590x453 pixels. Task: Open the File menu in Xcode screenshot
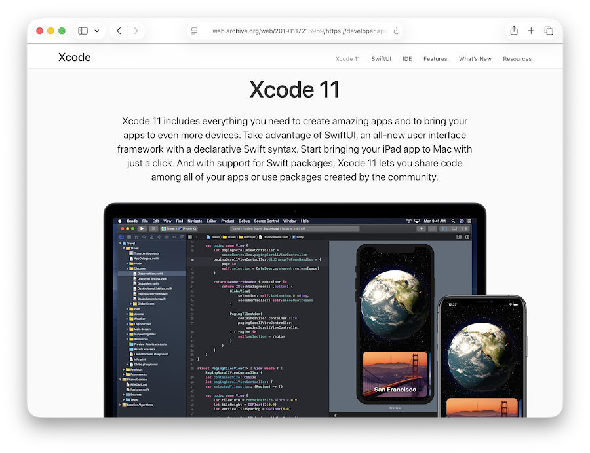[145, 221]
